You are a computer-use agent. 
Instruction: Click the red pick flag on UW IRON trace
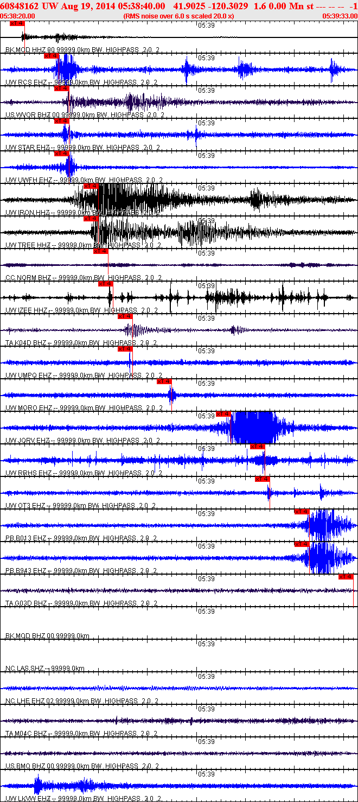click(x=91, y=186)
